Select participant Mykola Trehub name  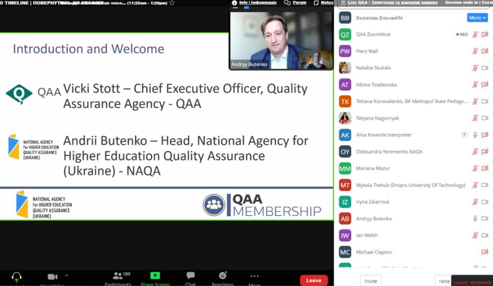tap(410, 185)
